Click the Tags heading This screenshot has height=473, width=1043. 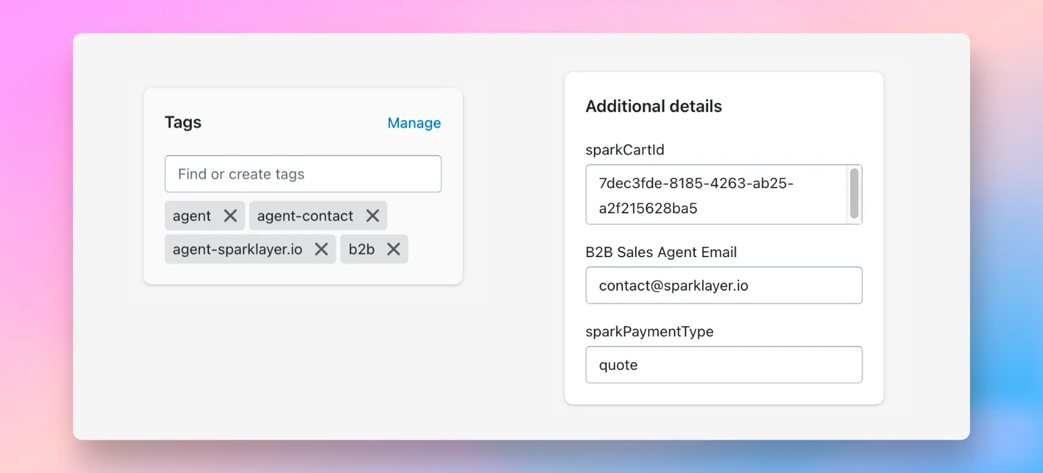point(183,122)
